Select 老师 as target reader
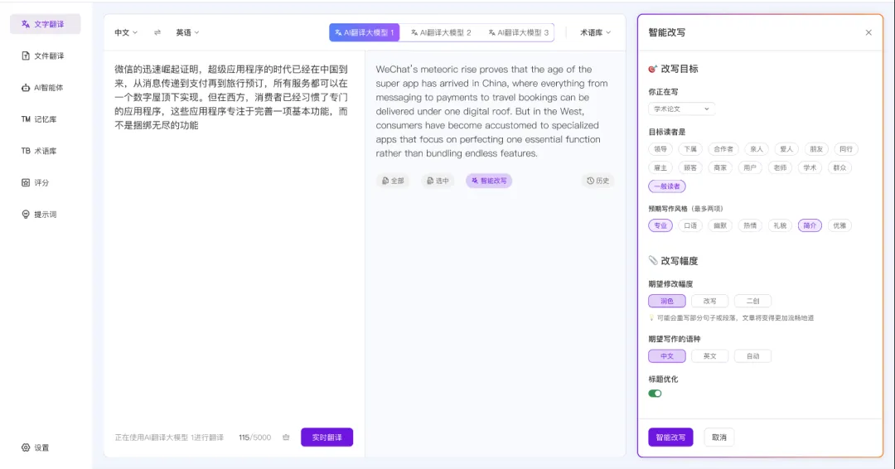 click(780, 167)
